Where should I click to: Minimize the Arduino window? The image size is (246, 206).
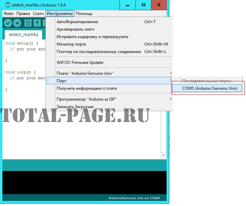128,5
